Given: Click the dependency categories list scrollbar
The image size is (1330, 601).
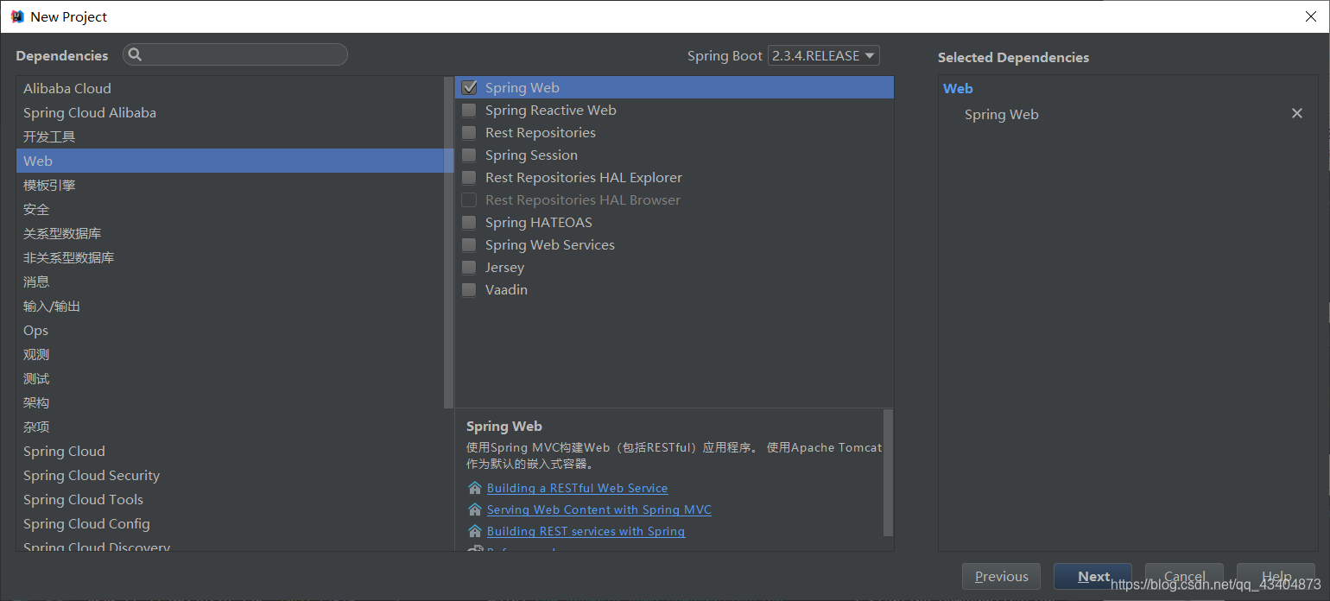Looking at the screenshot, I should (448, 242).
